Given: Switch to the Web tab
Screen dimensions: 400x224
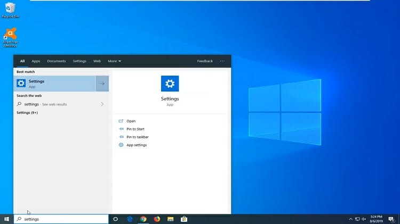Looking at the screenshot, I should pos(97,61).
